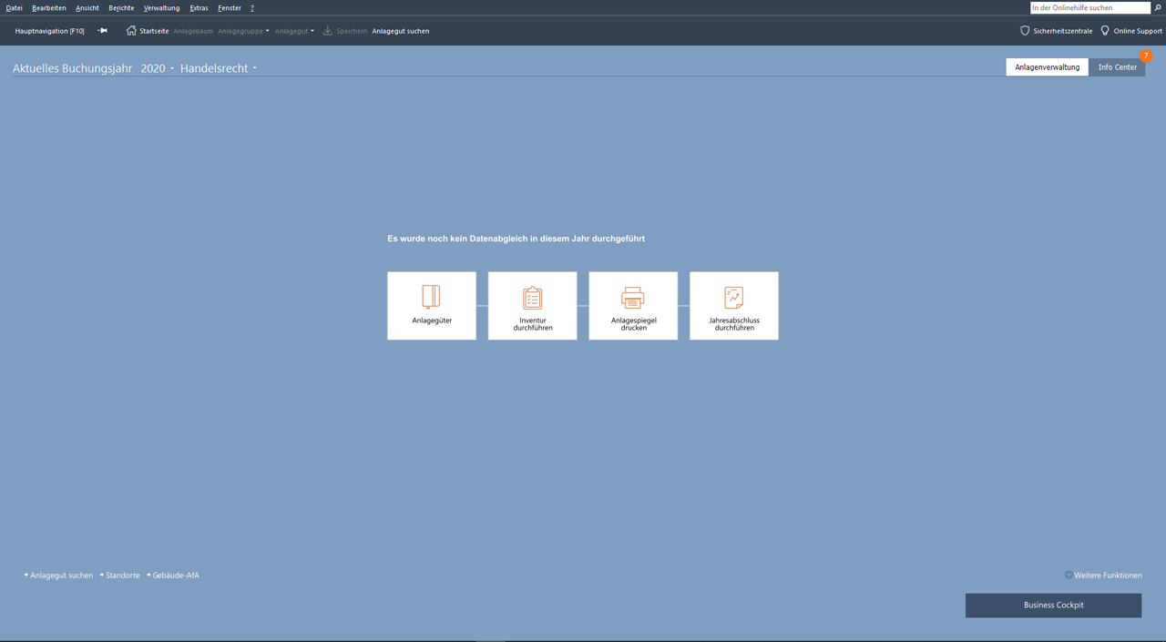Open the Standorte link

point(122,576)
